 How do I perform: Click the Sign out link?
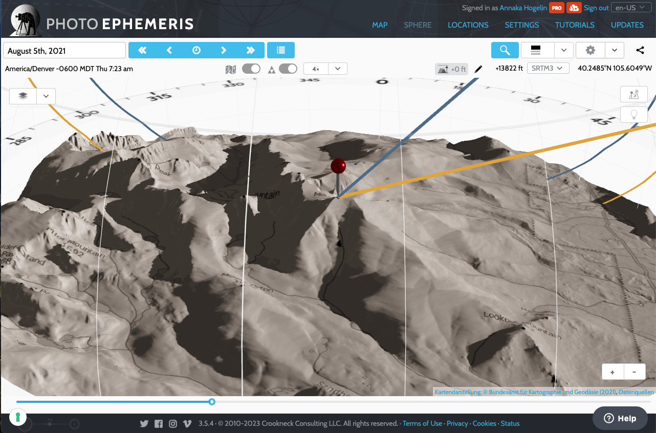[x=596, y=8]
